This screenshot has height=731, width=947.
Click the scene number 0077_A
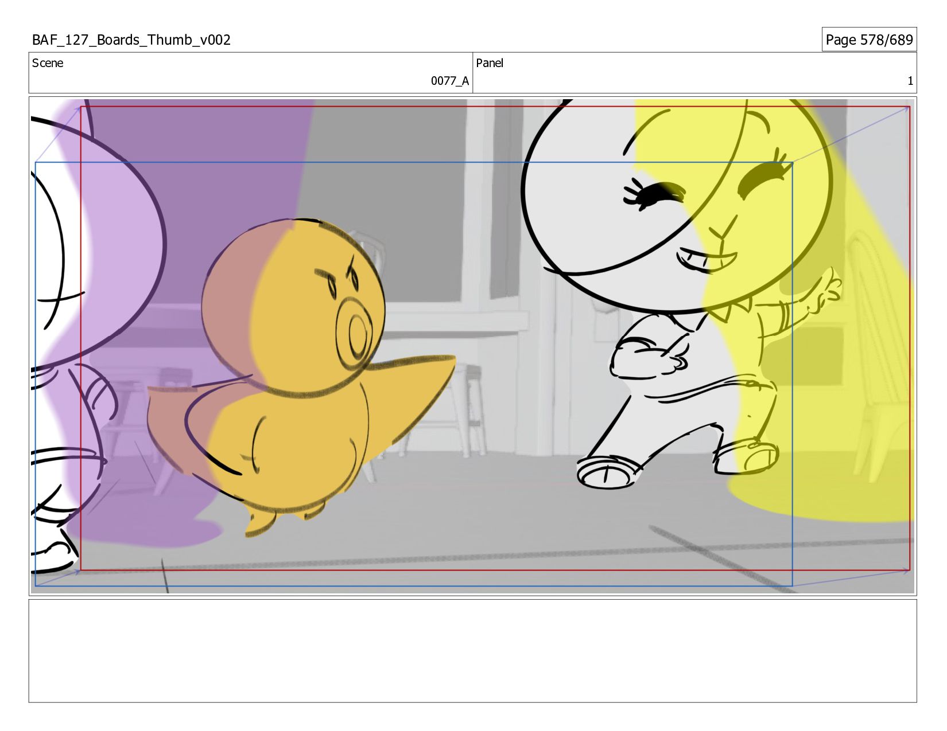(x=450, y=81)
